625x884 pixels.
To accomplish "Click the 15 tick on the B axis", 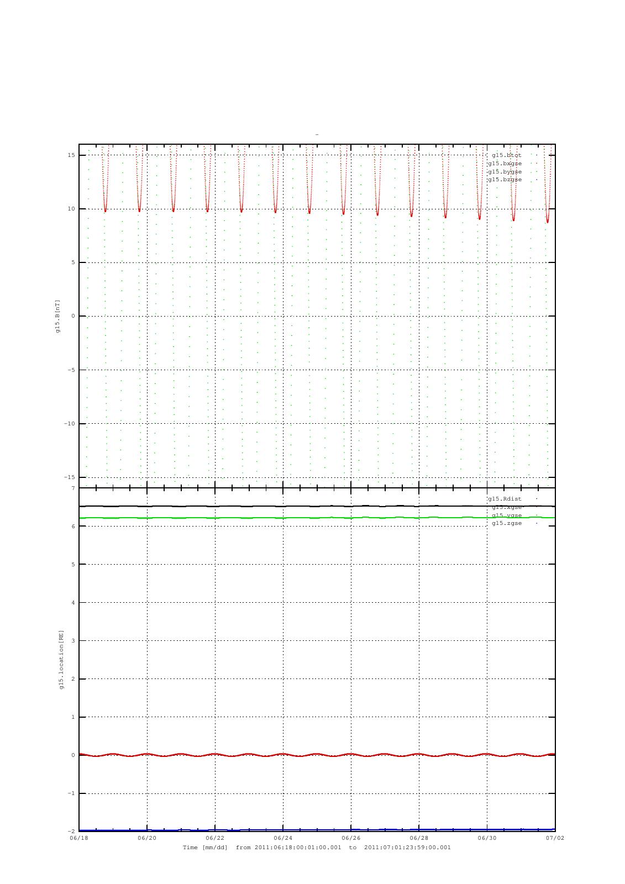I will tap(71, 155).
